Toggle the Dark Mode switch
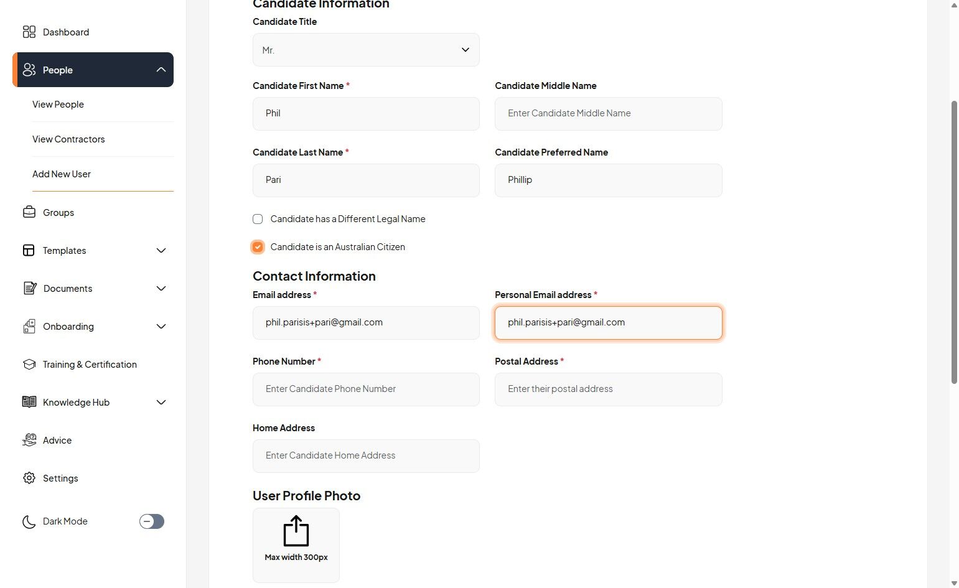 pos(152,521)
